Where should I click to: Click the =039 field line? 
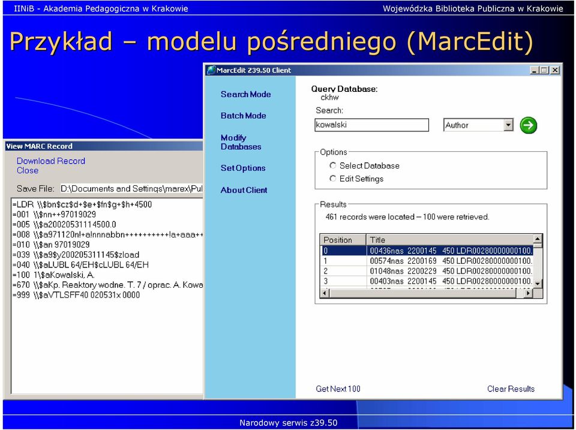click(x=76, y=255)
